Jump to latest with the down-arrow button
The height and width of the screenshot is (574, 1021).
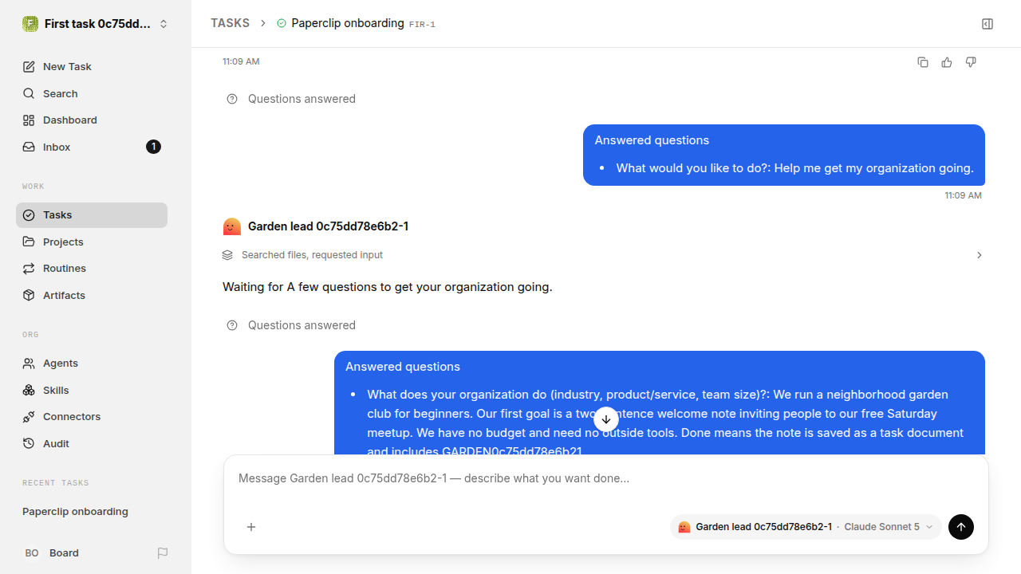(x=606, y=419)
